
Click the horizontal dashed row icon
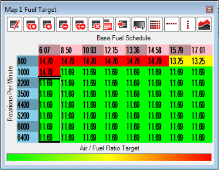pos(172,24)
